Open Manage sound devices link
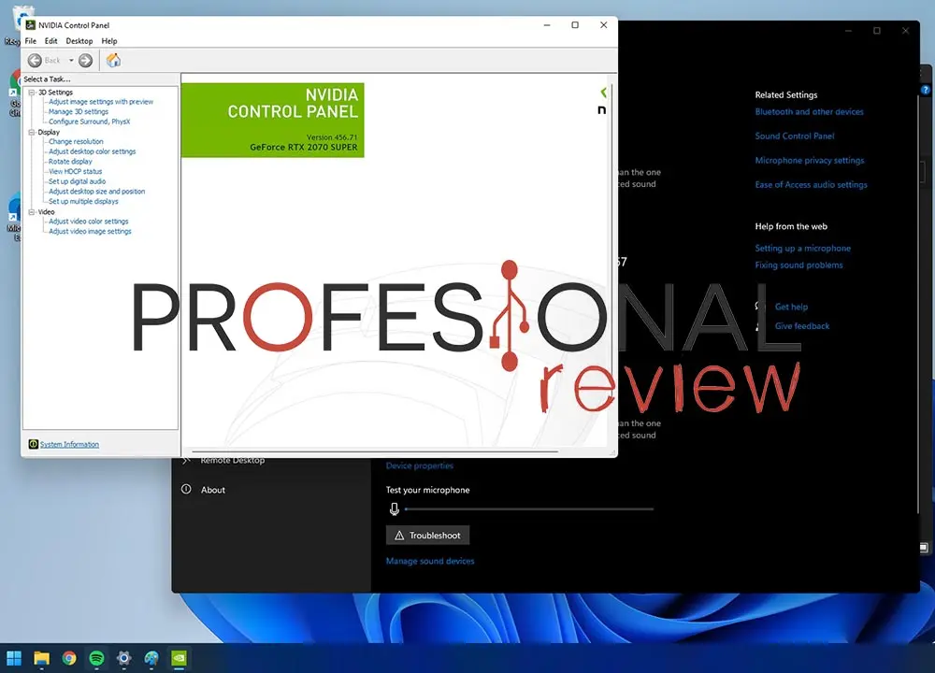Viewport: 935px width, 673px height. (x=430, y=561)
